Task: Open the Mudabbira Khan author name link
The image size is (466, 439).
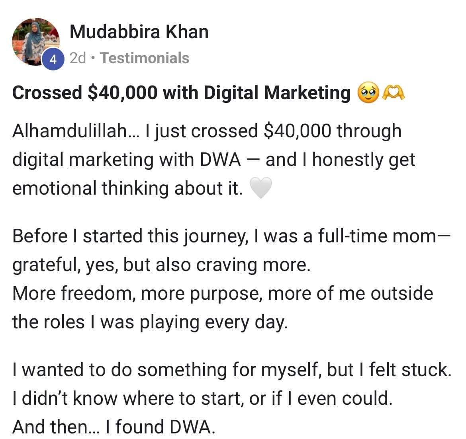Action: pos(139,32)
